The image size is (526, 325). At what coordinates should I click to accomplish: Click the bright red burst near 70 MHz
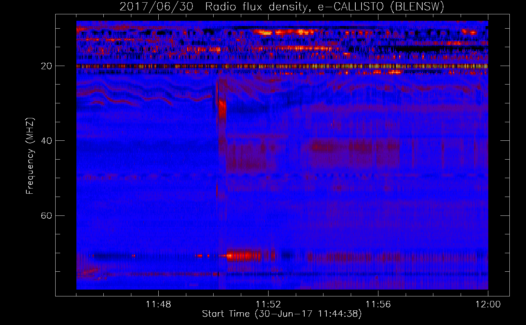[x=244, y=255]
